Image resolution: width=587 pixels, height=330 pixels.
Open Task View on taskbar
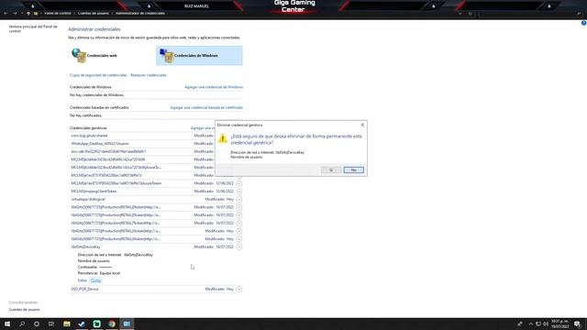[51, 324]
